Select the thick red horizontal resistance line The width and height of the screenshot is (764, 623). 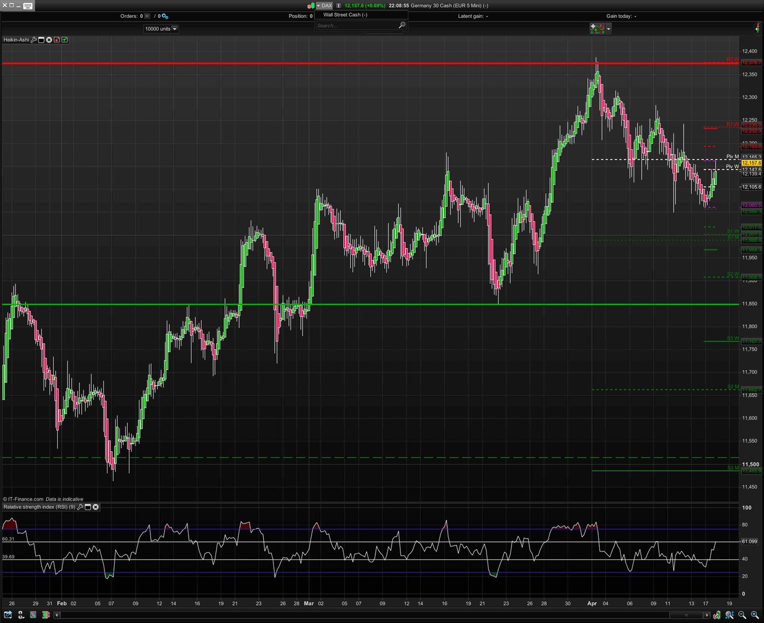pyautogui.click(x=370, y=63)
